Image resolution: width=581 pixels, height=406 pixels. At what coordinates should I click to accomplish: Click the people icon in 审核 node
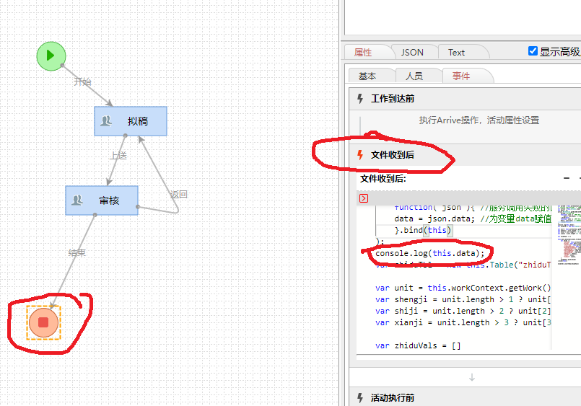click(77, 200)
